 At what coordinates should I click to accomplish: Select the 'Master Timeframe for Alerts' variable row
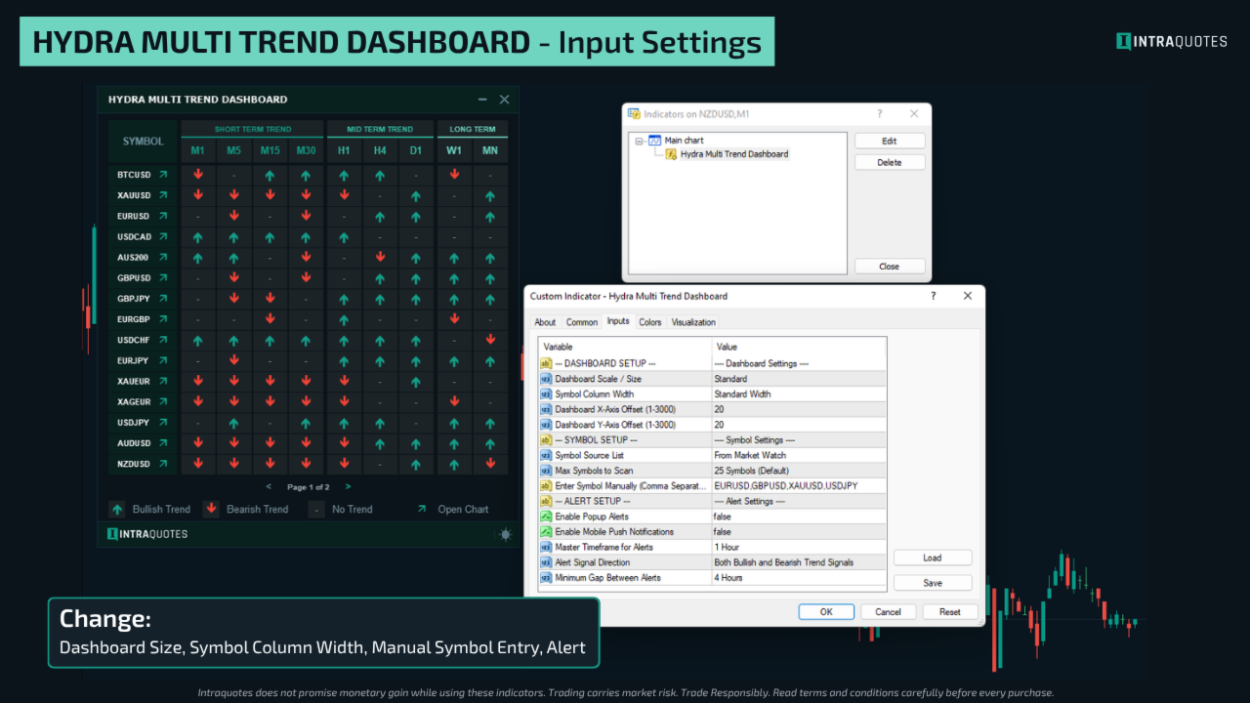(625, 547)
